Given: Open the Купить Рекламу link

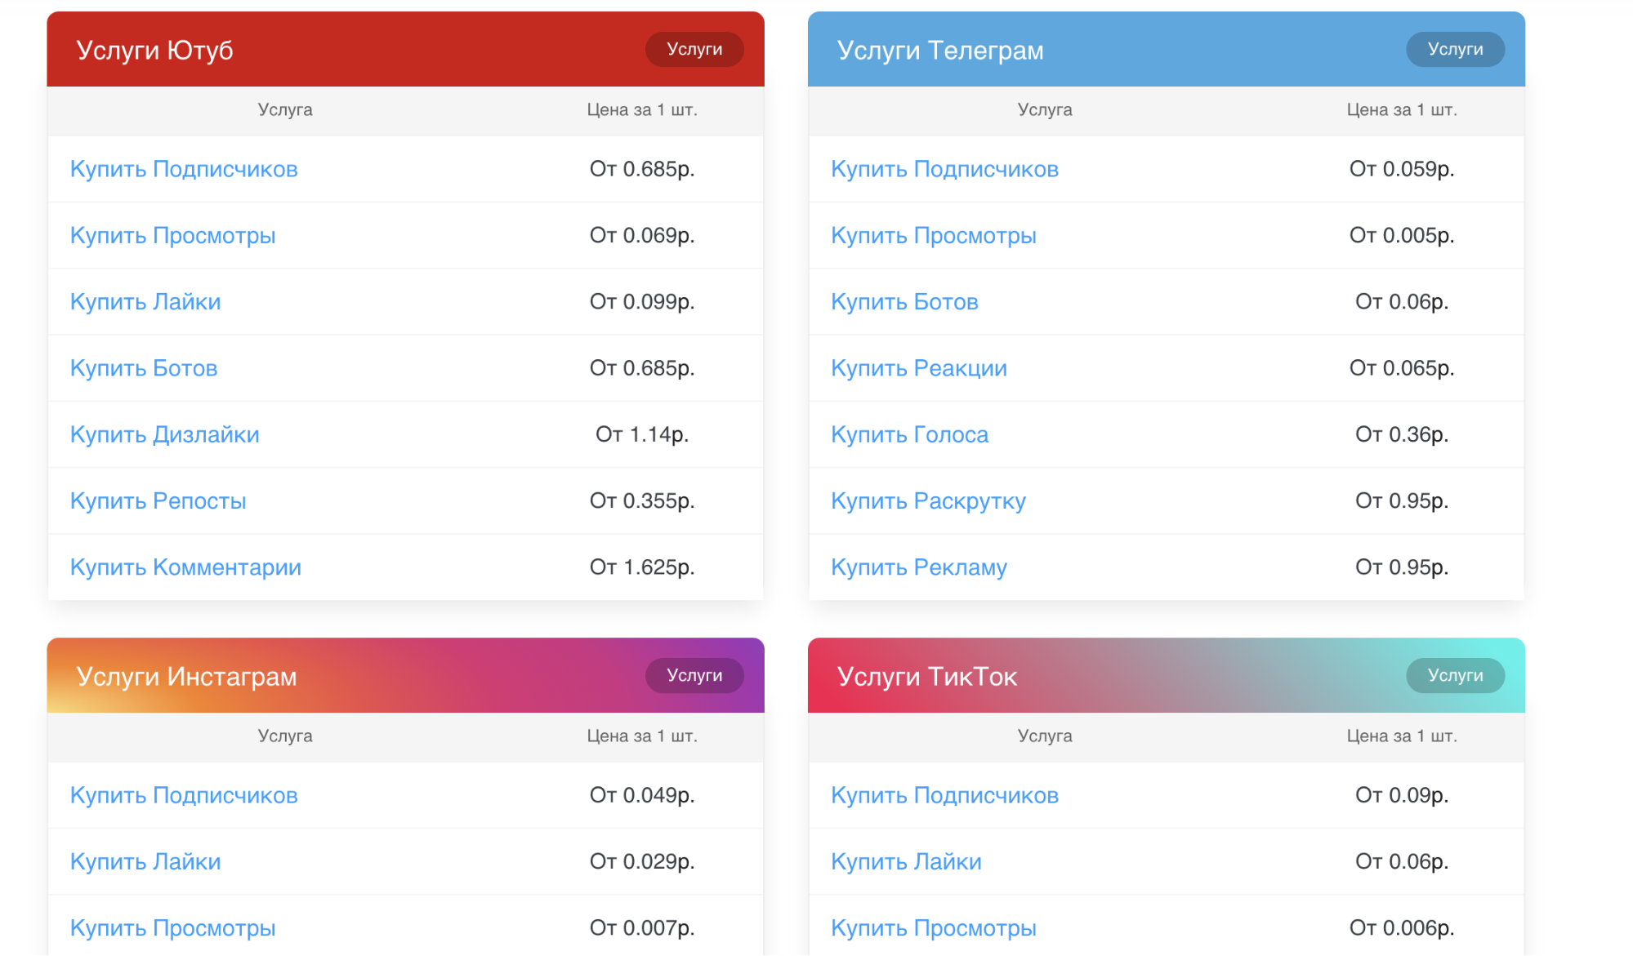Looking at the screenshot, I should (919, 567).
